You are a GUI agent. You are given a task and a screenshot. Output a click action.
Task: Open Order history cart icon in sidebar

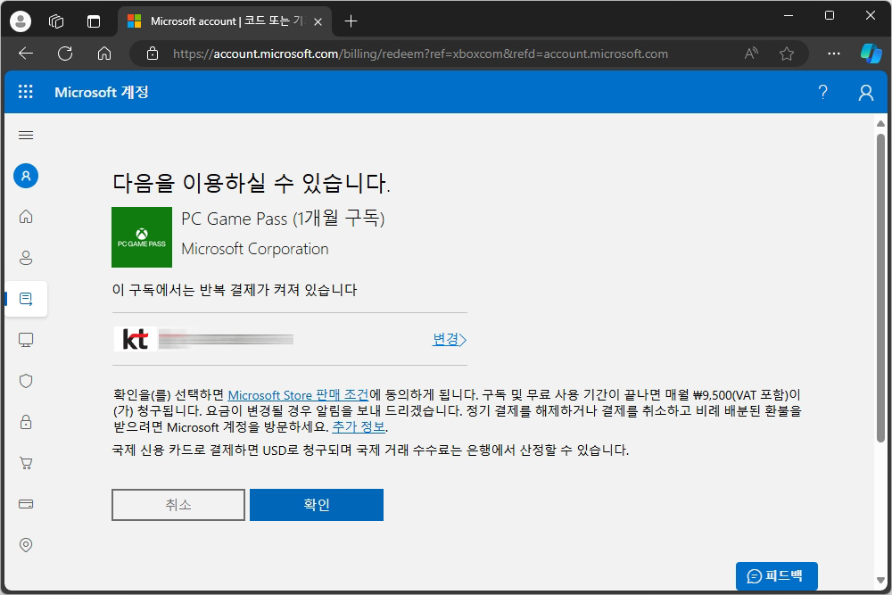pos(26,462)
